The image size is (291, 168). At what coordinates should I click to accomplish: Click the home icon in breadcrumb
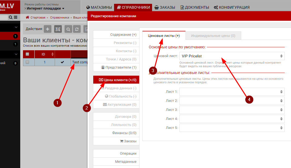27,17
